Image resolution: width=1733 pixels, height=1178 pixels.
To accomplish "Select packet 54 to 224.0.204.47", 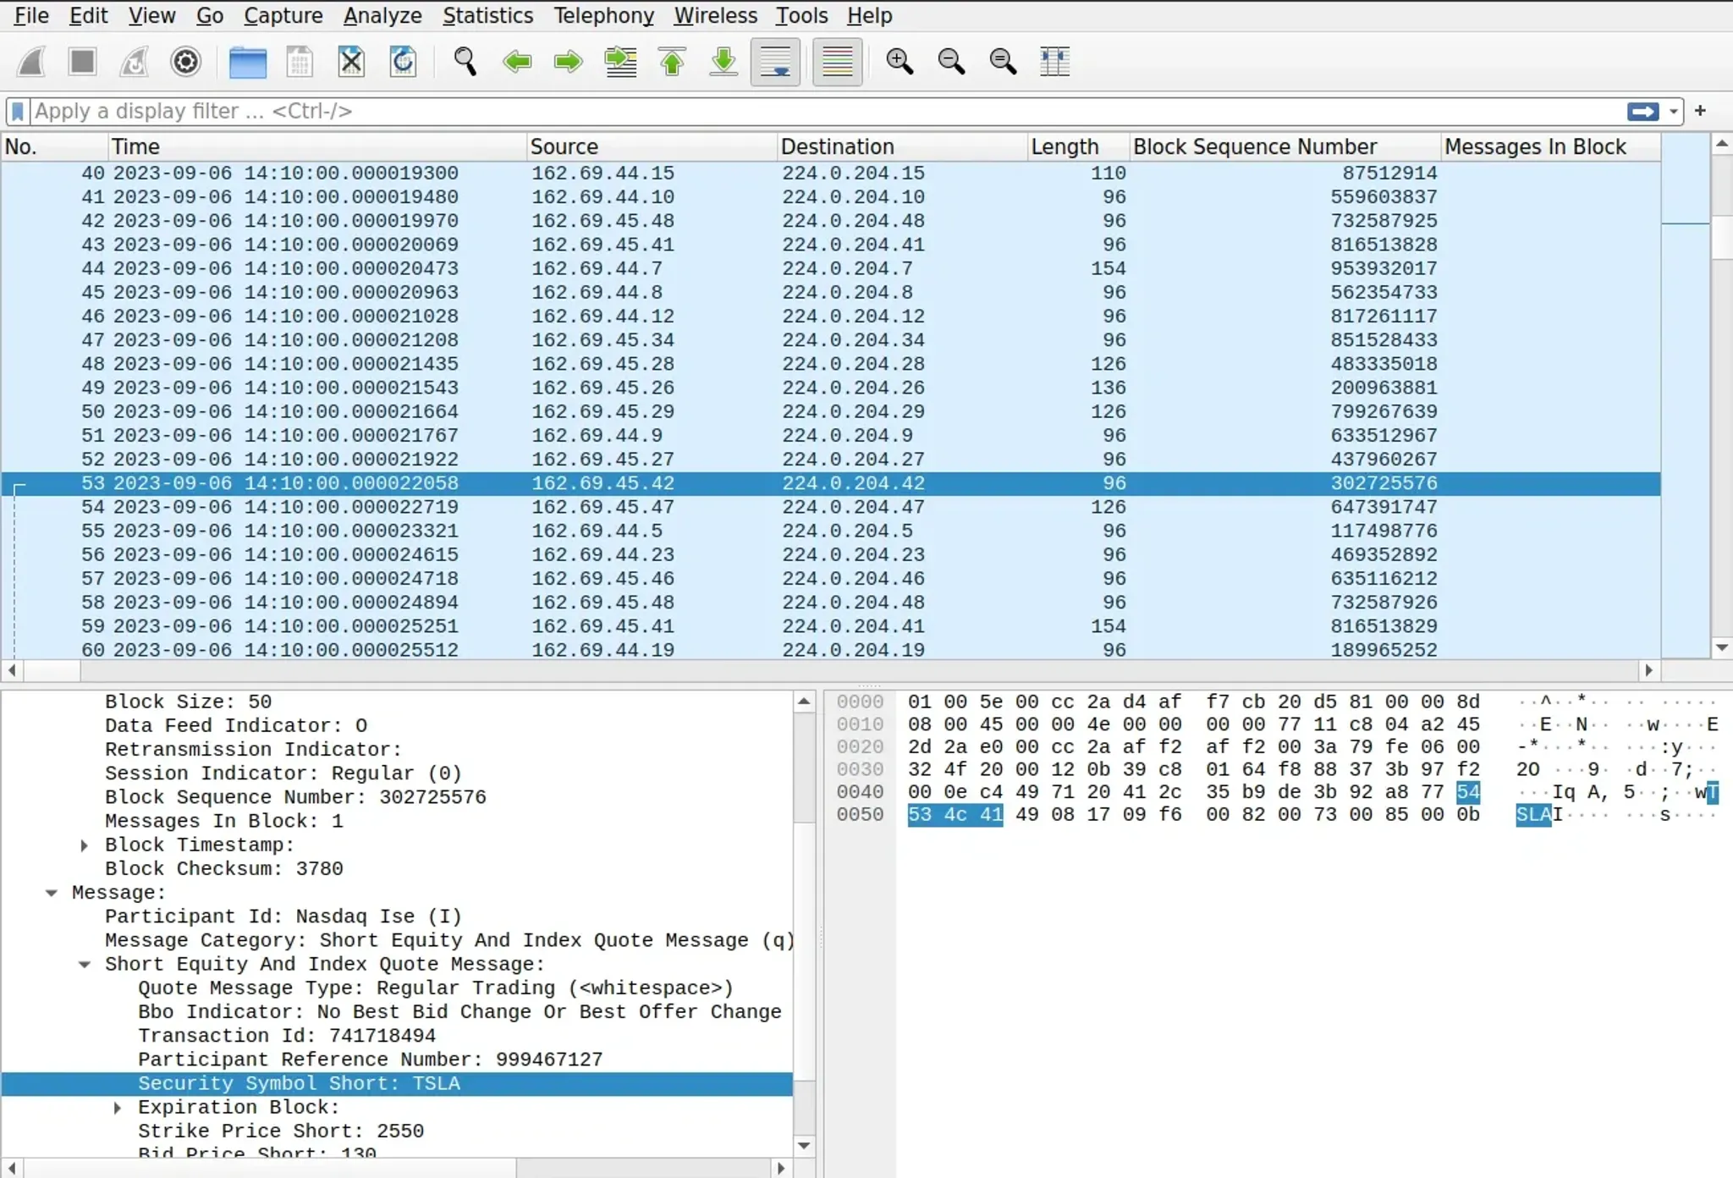I will click(x=830, y=507).
